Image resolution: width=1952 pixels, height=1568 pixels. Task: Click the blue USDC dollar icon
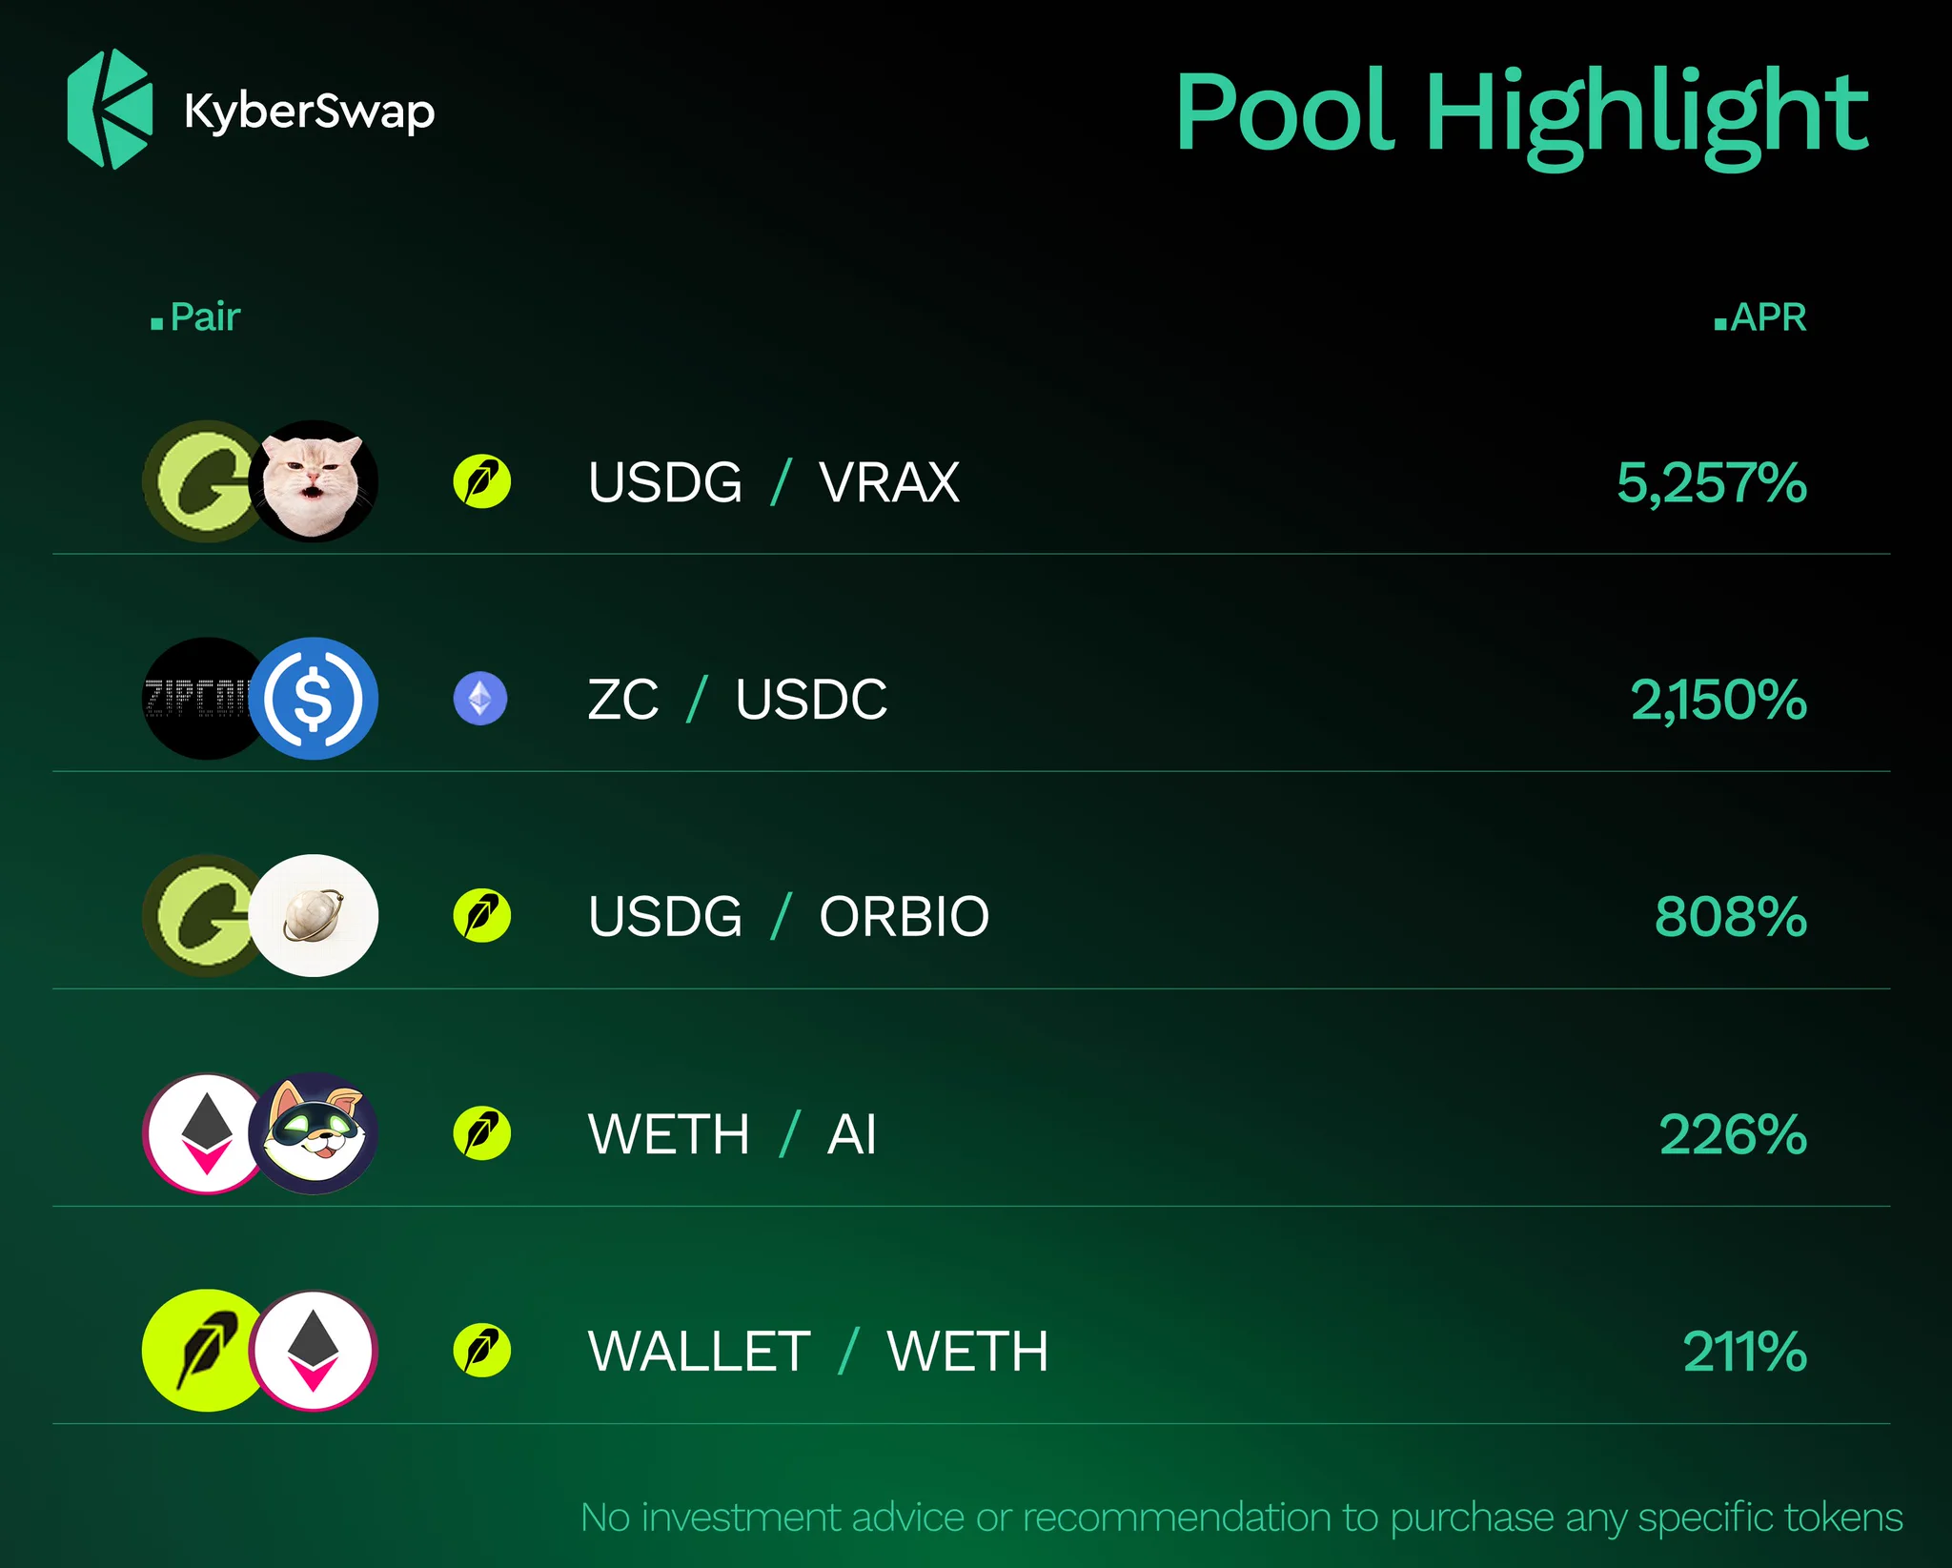click(x=314, y=699)
